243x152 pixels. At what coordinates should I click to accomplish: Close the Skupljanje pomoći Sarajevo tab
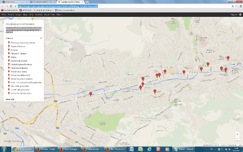coord(82,2)
